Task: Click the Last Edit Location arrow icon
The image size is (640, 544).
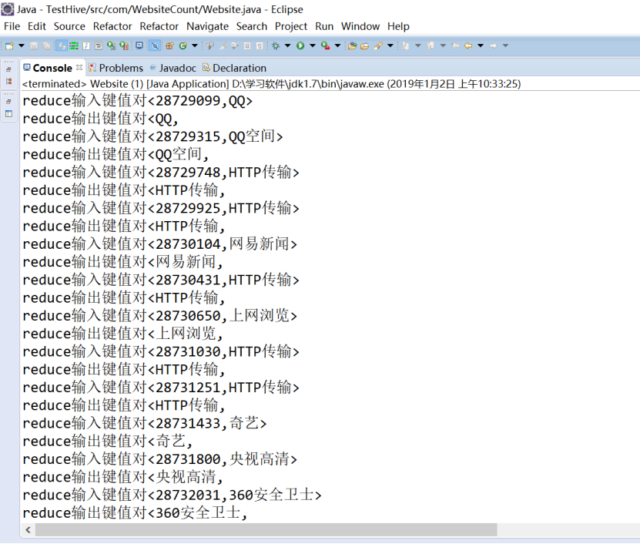Action: pyautogui.click(x=455, y=45)
